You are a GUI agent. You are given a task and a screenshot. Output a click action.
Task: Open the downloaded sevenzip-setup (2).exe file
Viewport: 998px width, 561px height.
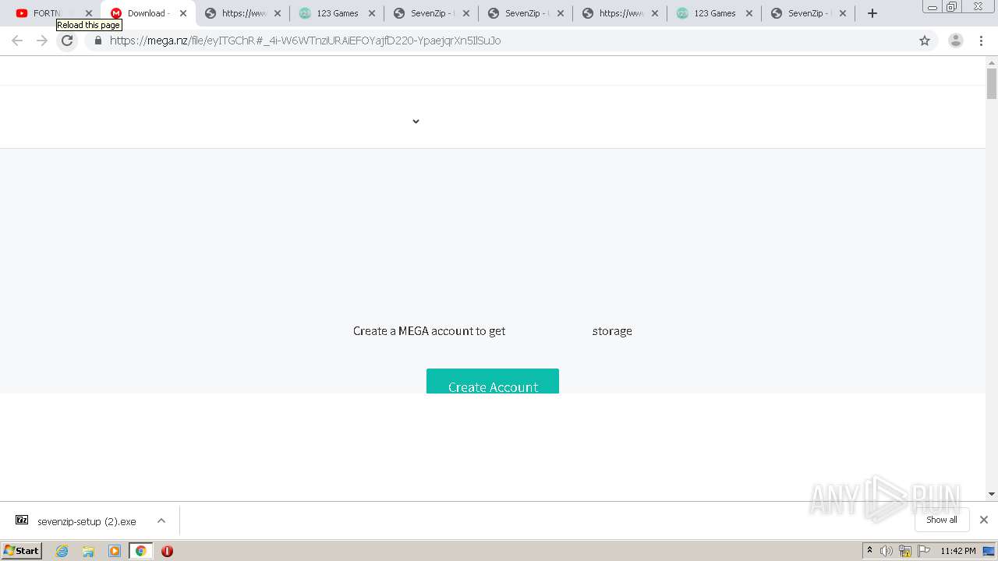click(x=76, y=521)
